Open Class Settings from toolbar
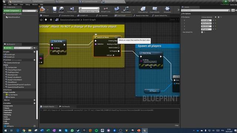237x133 pixels. [x=143, y=10]
